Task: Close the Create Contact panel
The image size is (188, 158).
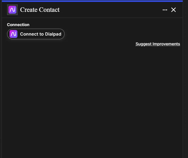Action: [x=173, y=10]
